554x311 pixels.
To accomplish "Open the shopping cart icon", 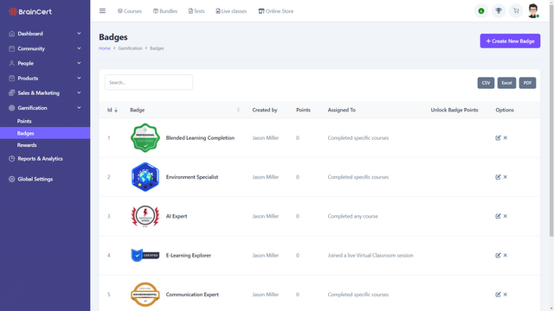I will coord(516,11).
